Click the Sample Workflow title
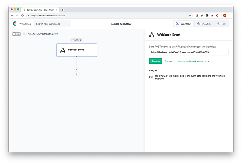 [121, 24]
